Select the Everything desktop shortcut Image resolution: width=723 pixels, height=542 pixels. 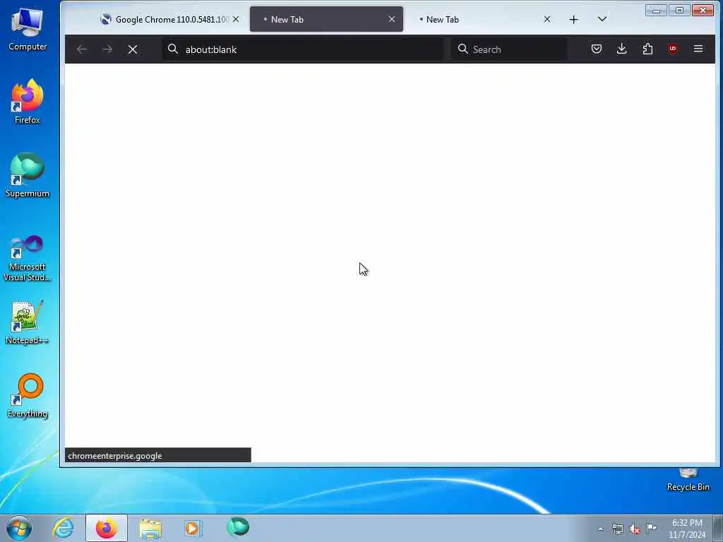(28, 397)
